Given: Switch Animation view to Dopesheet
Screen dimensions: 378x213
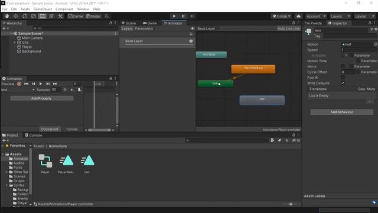Looking at the screenshot, I should (50, 129).
